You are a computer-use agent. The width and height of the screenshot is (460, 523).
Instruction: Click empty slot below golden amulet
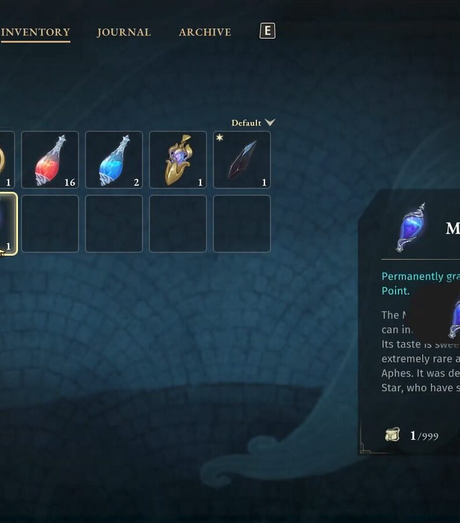178,224
